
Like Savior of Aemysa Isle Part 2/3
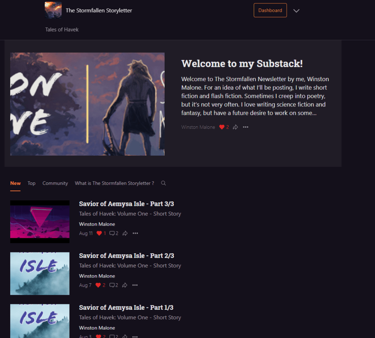click(98, 285)
